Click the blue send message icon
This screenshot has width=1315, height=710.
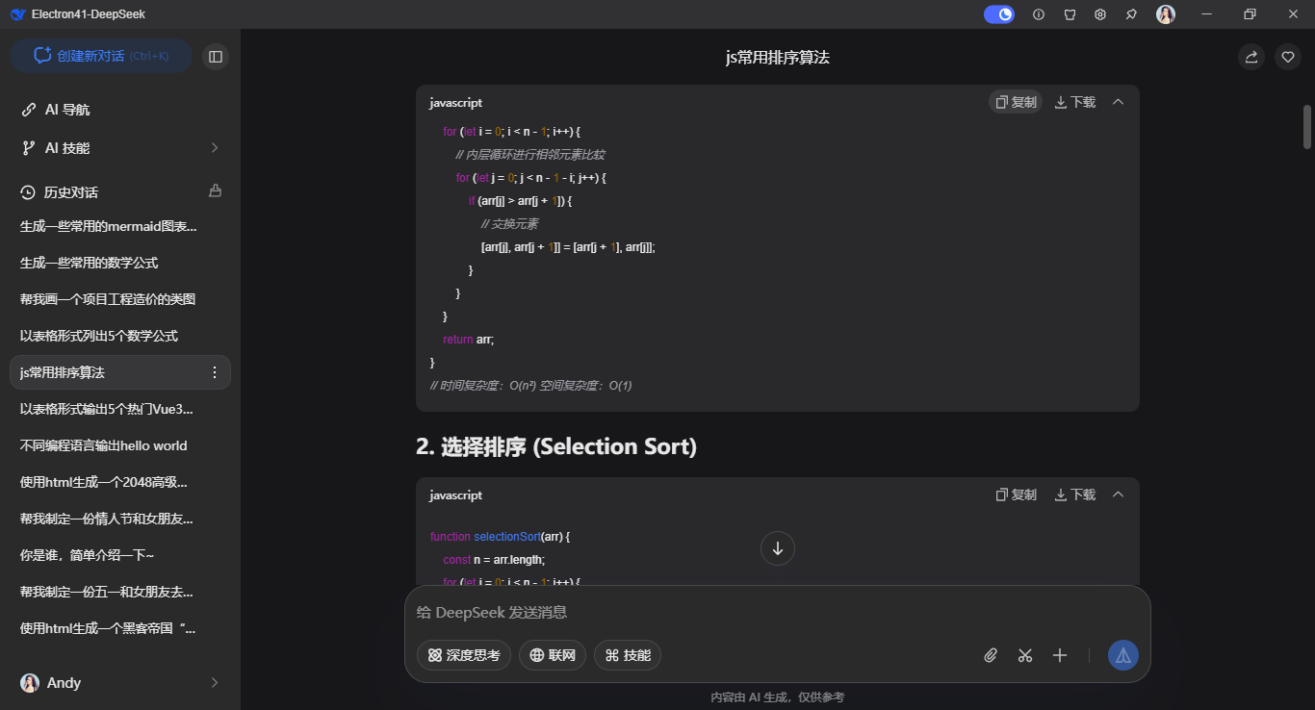(1122, 655)
